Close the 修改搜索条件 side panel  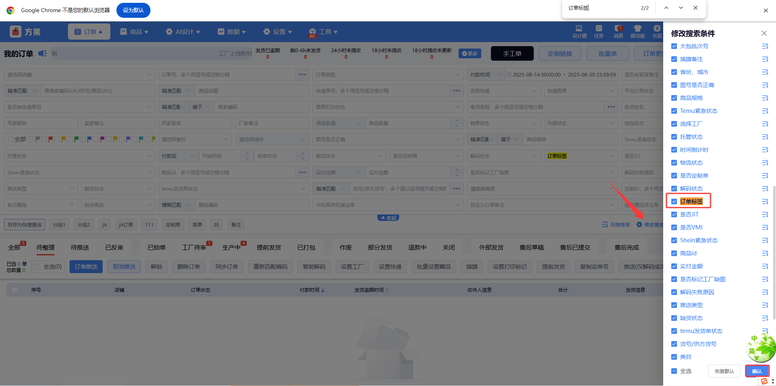[x=764, y=33]
